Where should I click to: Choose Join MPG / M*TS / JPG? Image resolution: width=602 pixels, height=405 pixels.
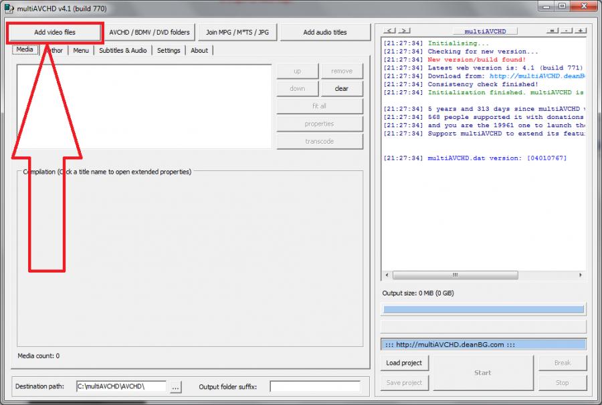[237, 32]
